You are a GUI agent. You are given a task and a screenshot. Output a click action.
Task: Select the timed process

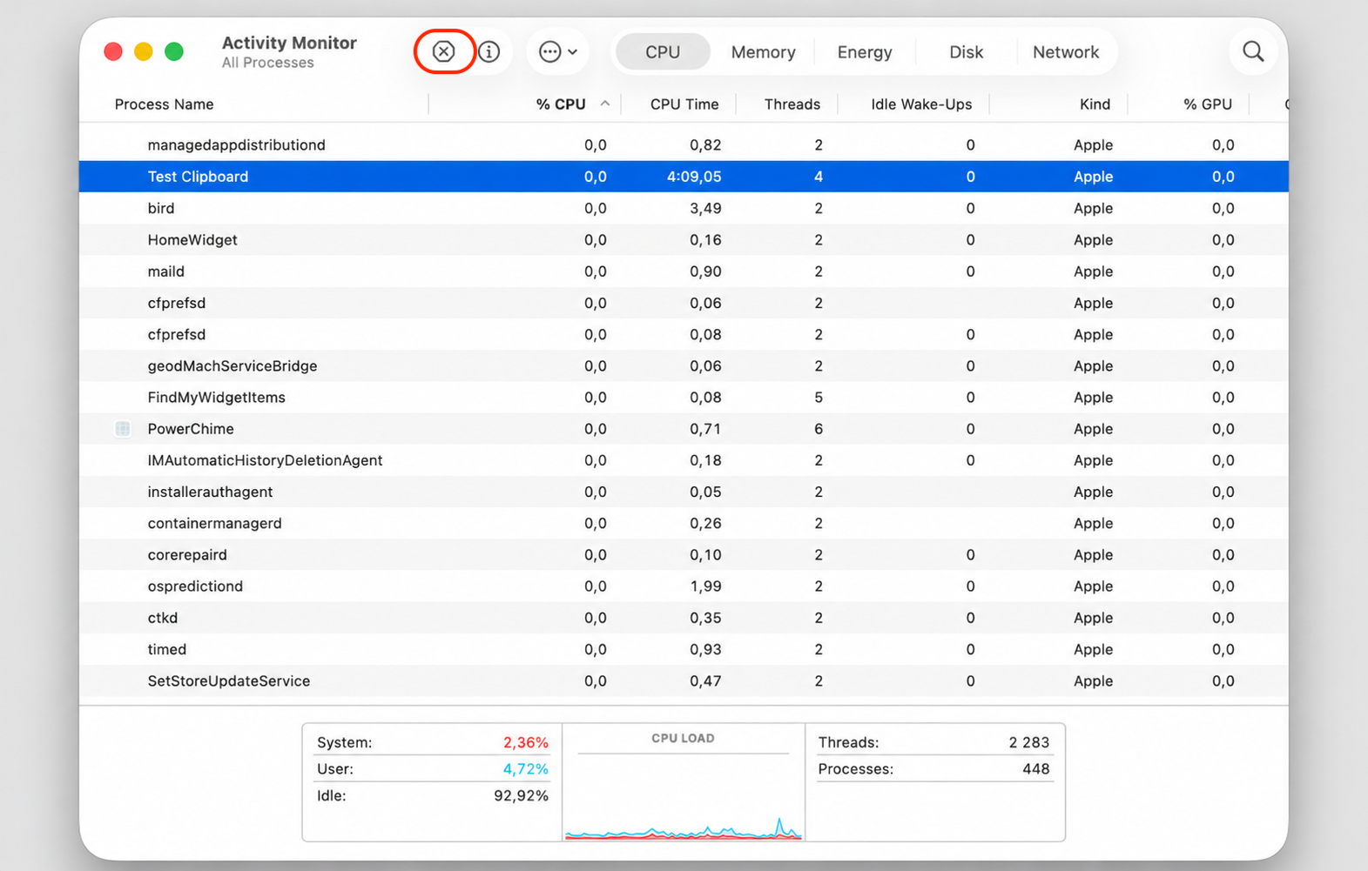[684, 649]
